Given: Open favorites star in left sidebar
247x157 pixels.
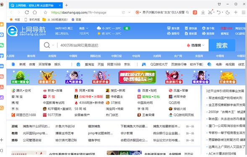Looking at the screenshot, I should 2,24.
